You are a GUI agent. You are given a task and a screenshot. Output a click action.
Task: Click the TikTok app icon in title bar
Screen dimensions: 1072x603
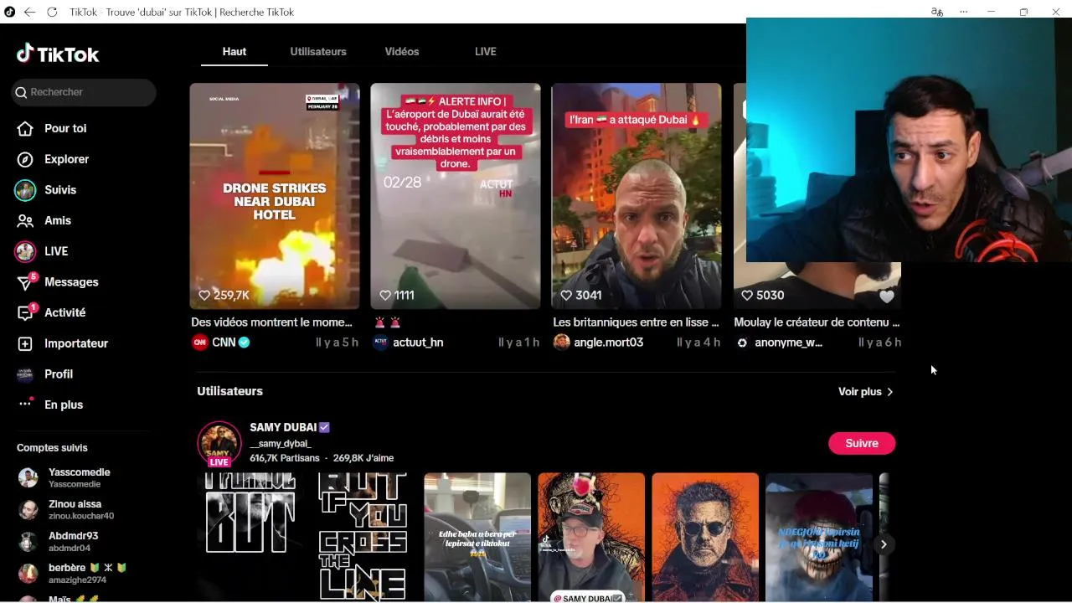tap(10, 12)
